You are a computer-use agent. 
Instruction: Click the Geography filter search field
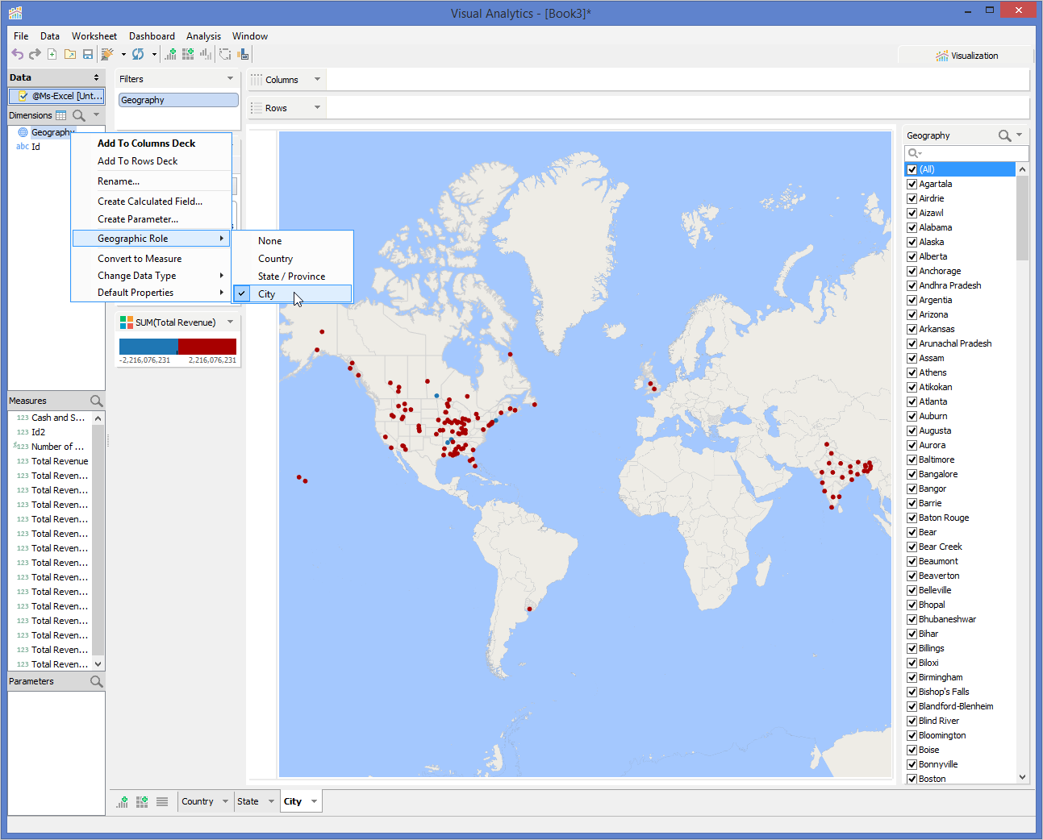coord(966,153)
